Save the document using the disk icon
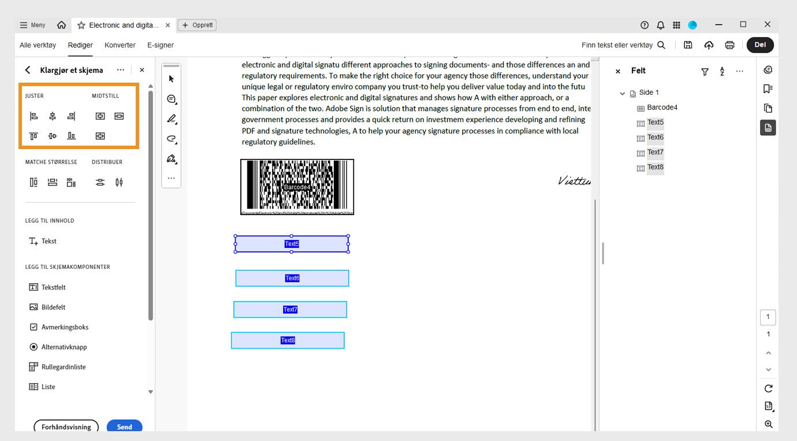797x441 pixels. [x=688, y=45]
